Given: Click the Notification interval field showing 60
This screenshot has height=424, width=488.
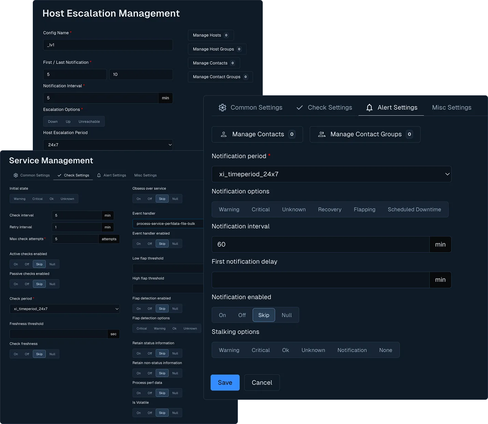Looking at the screenshot, I should click(320, 245).
